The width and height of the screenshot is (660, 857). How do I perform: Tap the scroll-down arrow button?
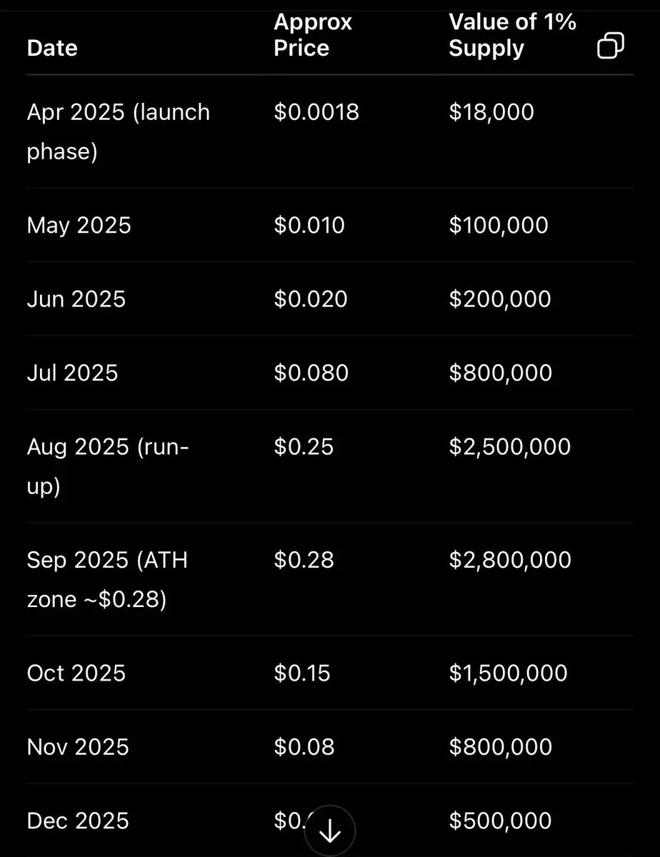(x=329, y=831)
